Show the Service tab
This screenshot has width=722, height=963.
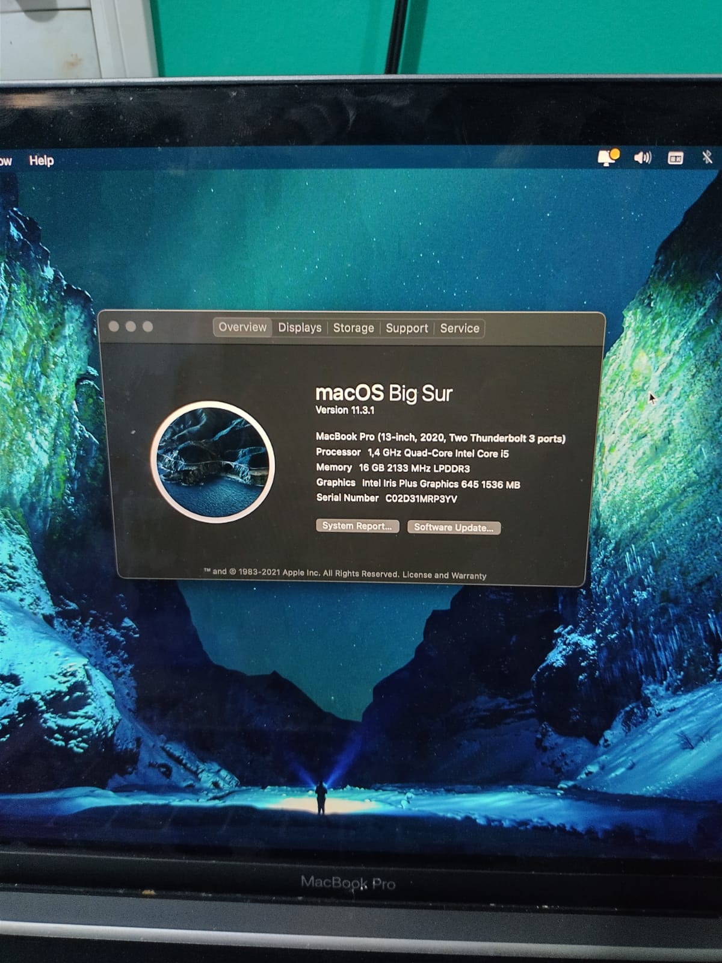point(460,329)
